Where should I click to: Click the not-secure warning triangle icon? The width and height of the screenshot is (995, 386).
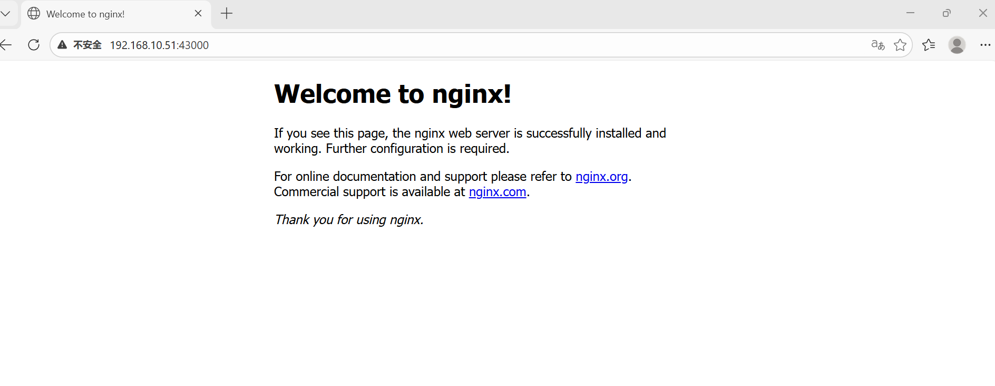[62, 45]
